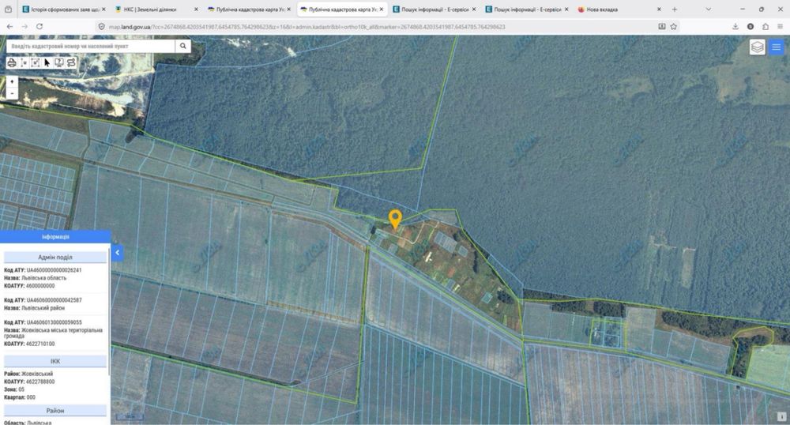790x425 pixels.
Task: Select Код АТУ UA46060130000059055 text
Action: click(x=43, y=322)
